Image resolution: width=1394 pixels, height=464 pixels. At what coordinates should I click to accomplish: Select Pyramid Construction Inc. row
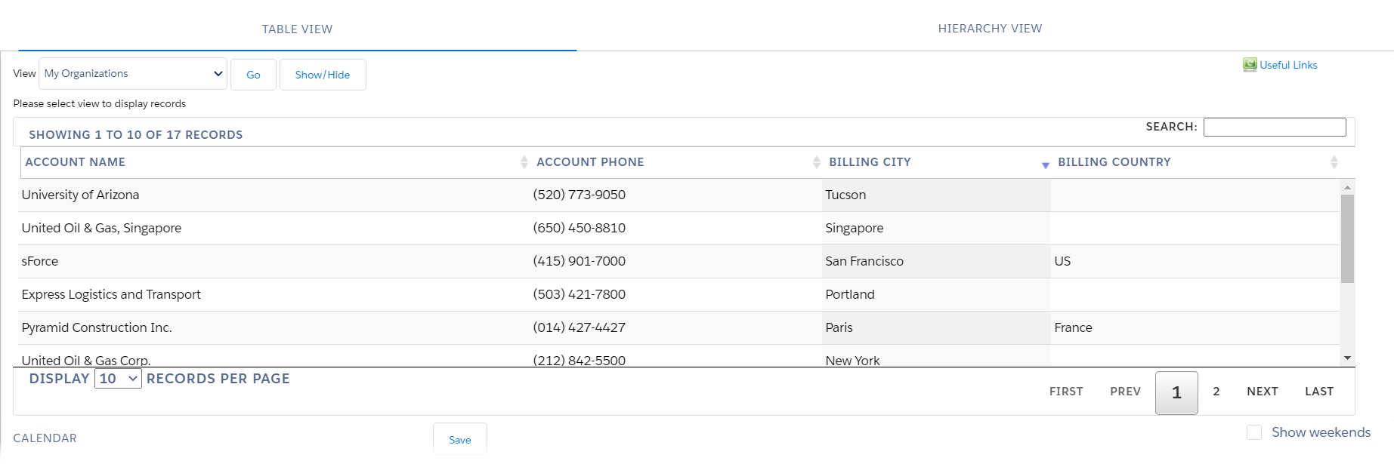pyautogui.click(x=678, y=327)
